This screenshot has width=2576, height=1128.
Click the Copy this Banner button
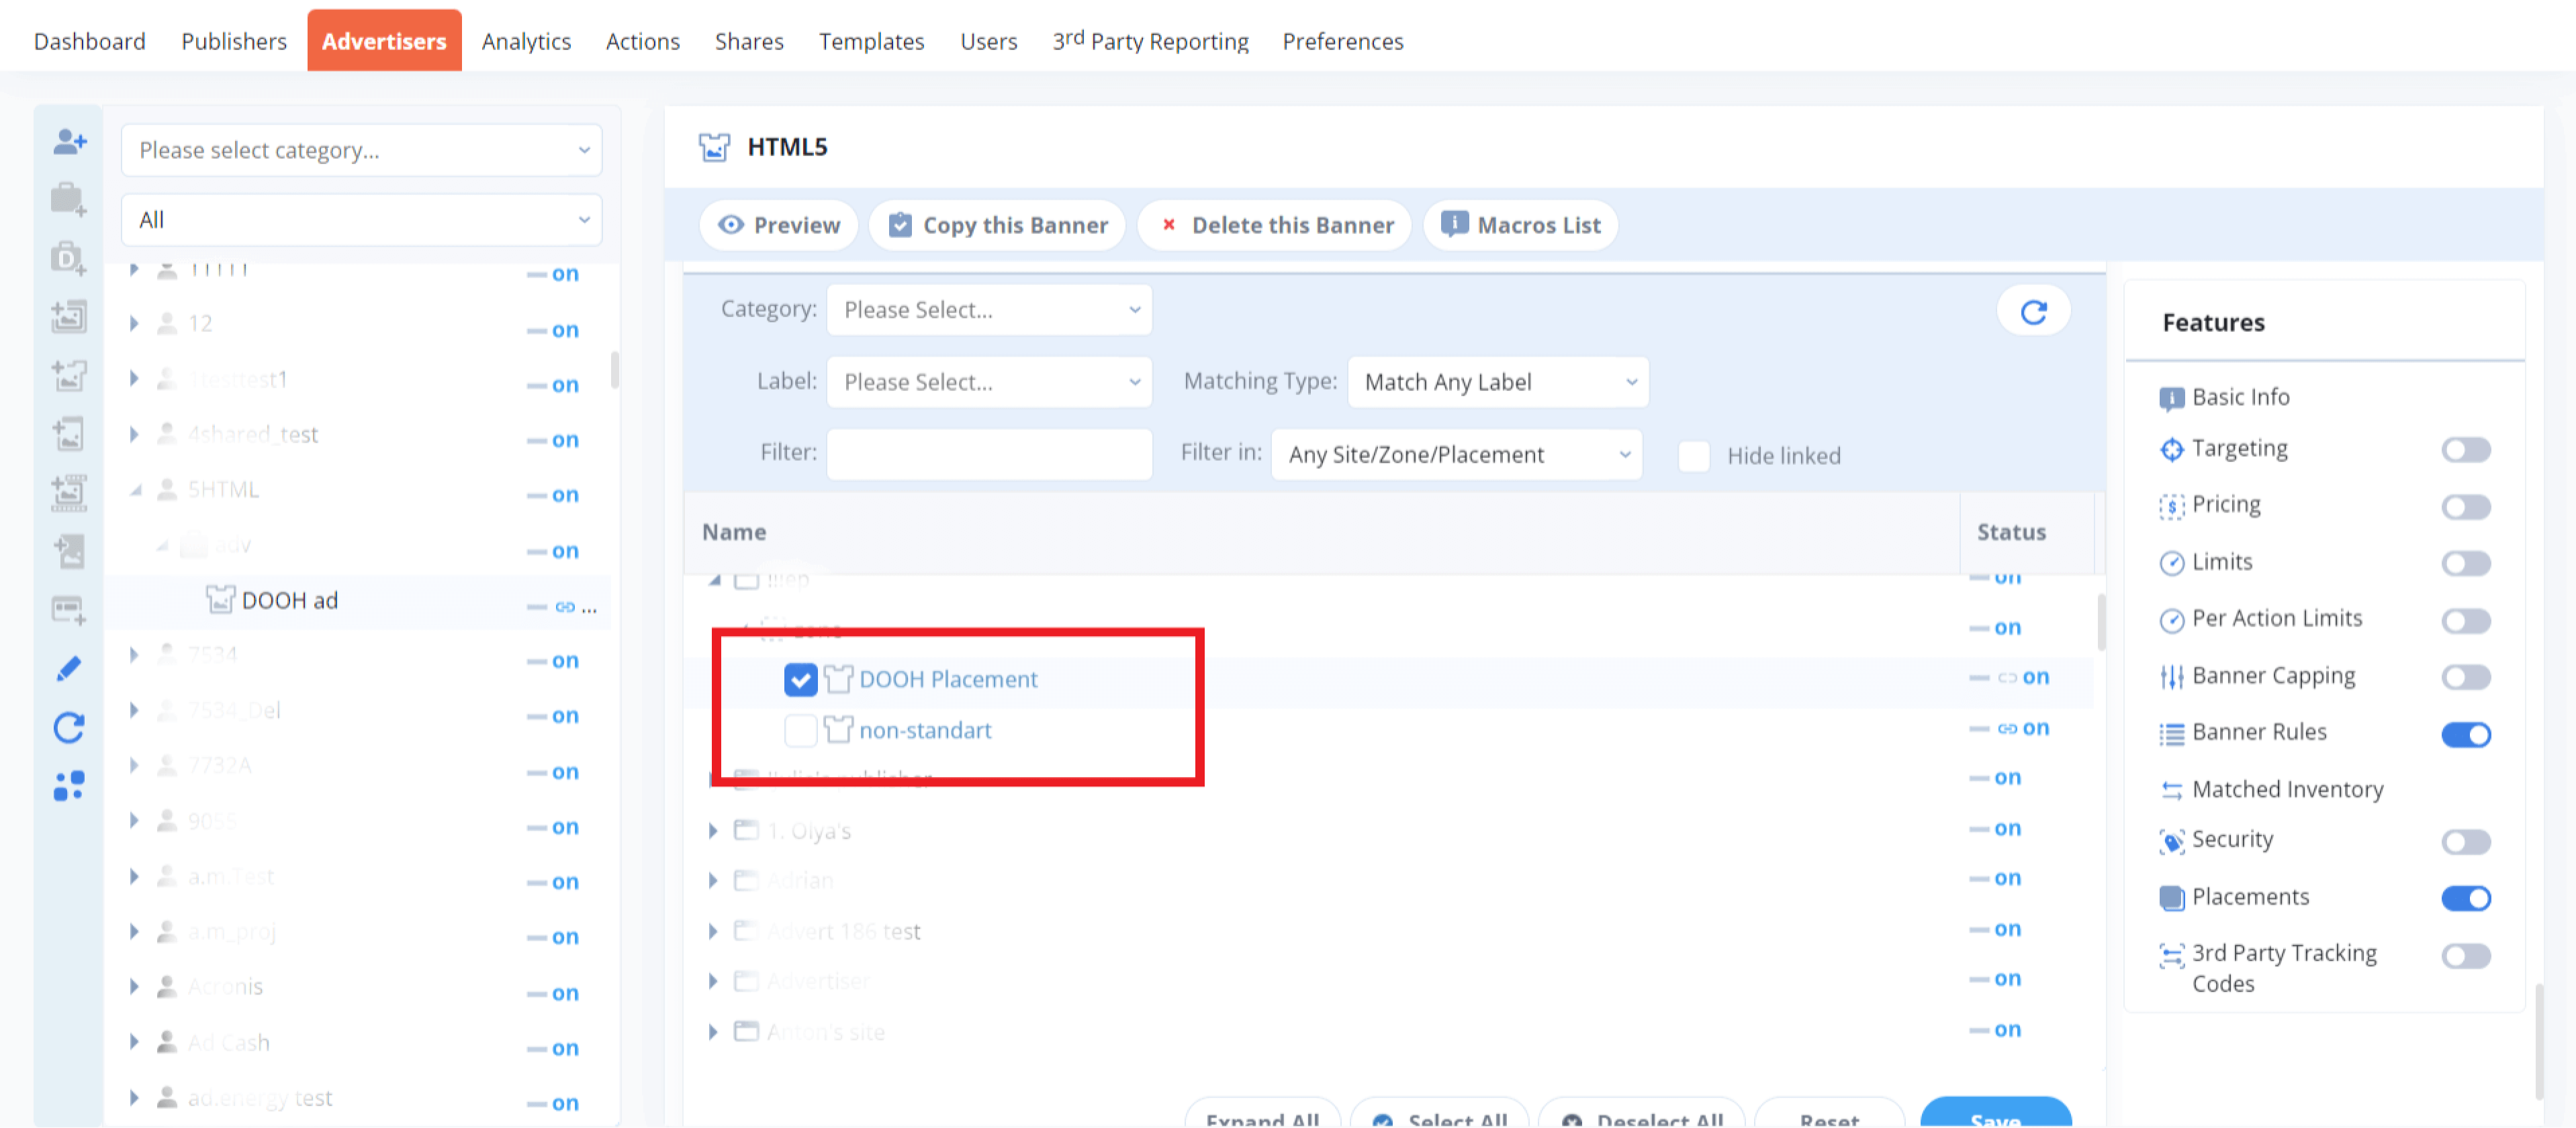(x=997, y=225)
